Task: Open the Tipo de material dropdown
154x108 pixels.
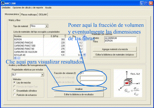Action: pos(47,26)
